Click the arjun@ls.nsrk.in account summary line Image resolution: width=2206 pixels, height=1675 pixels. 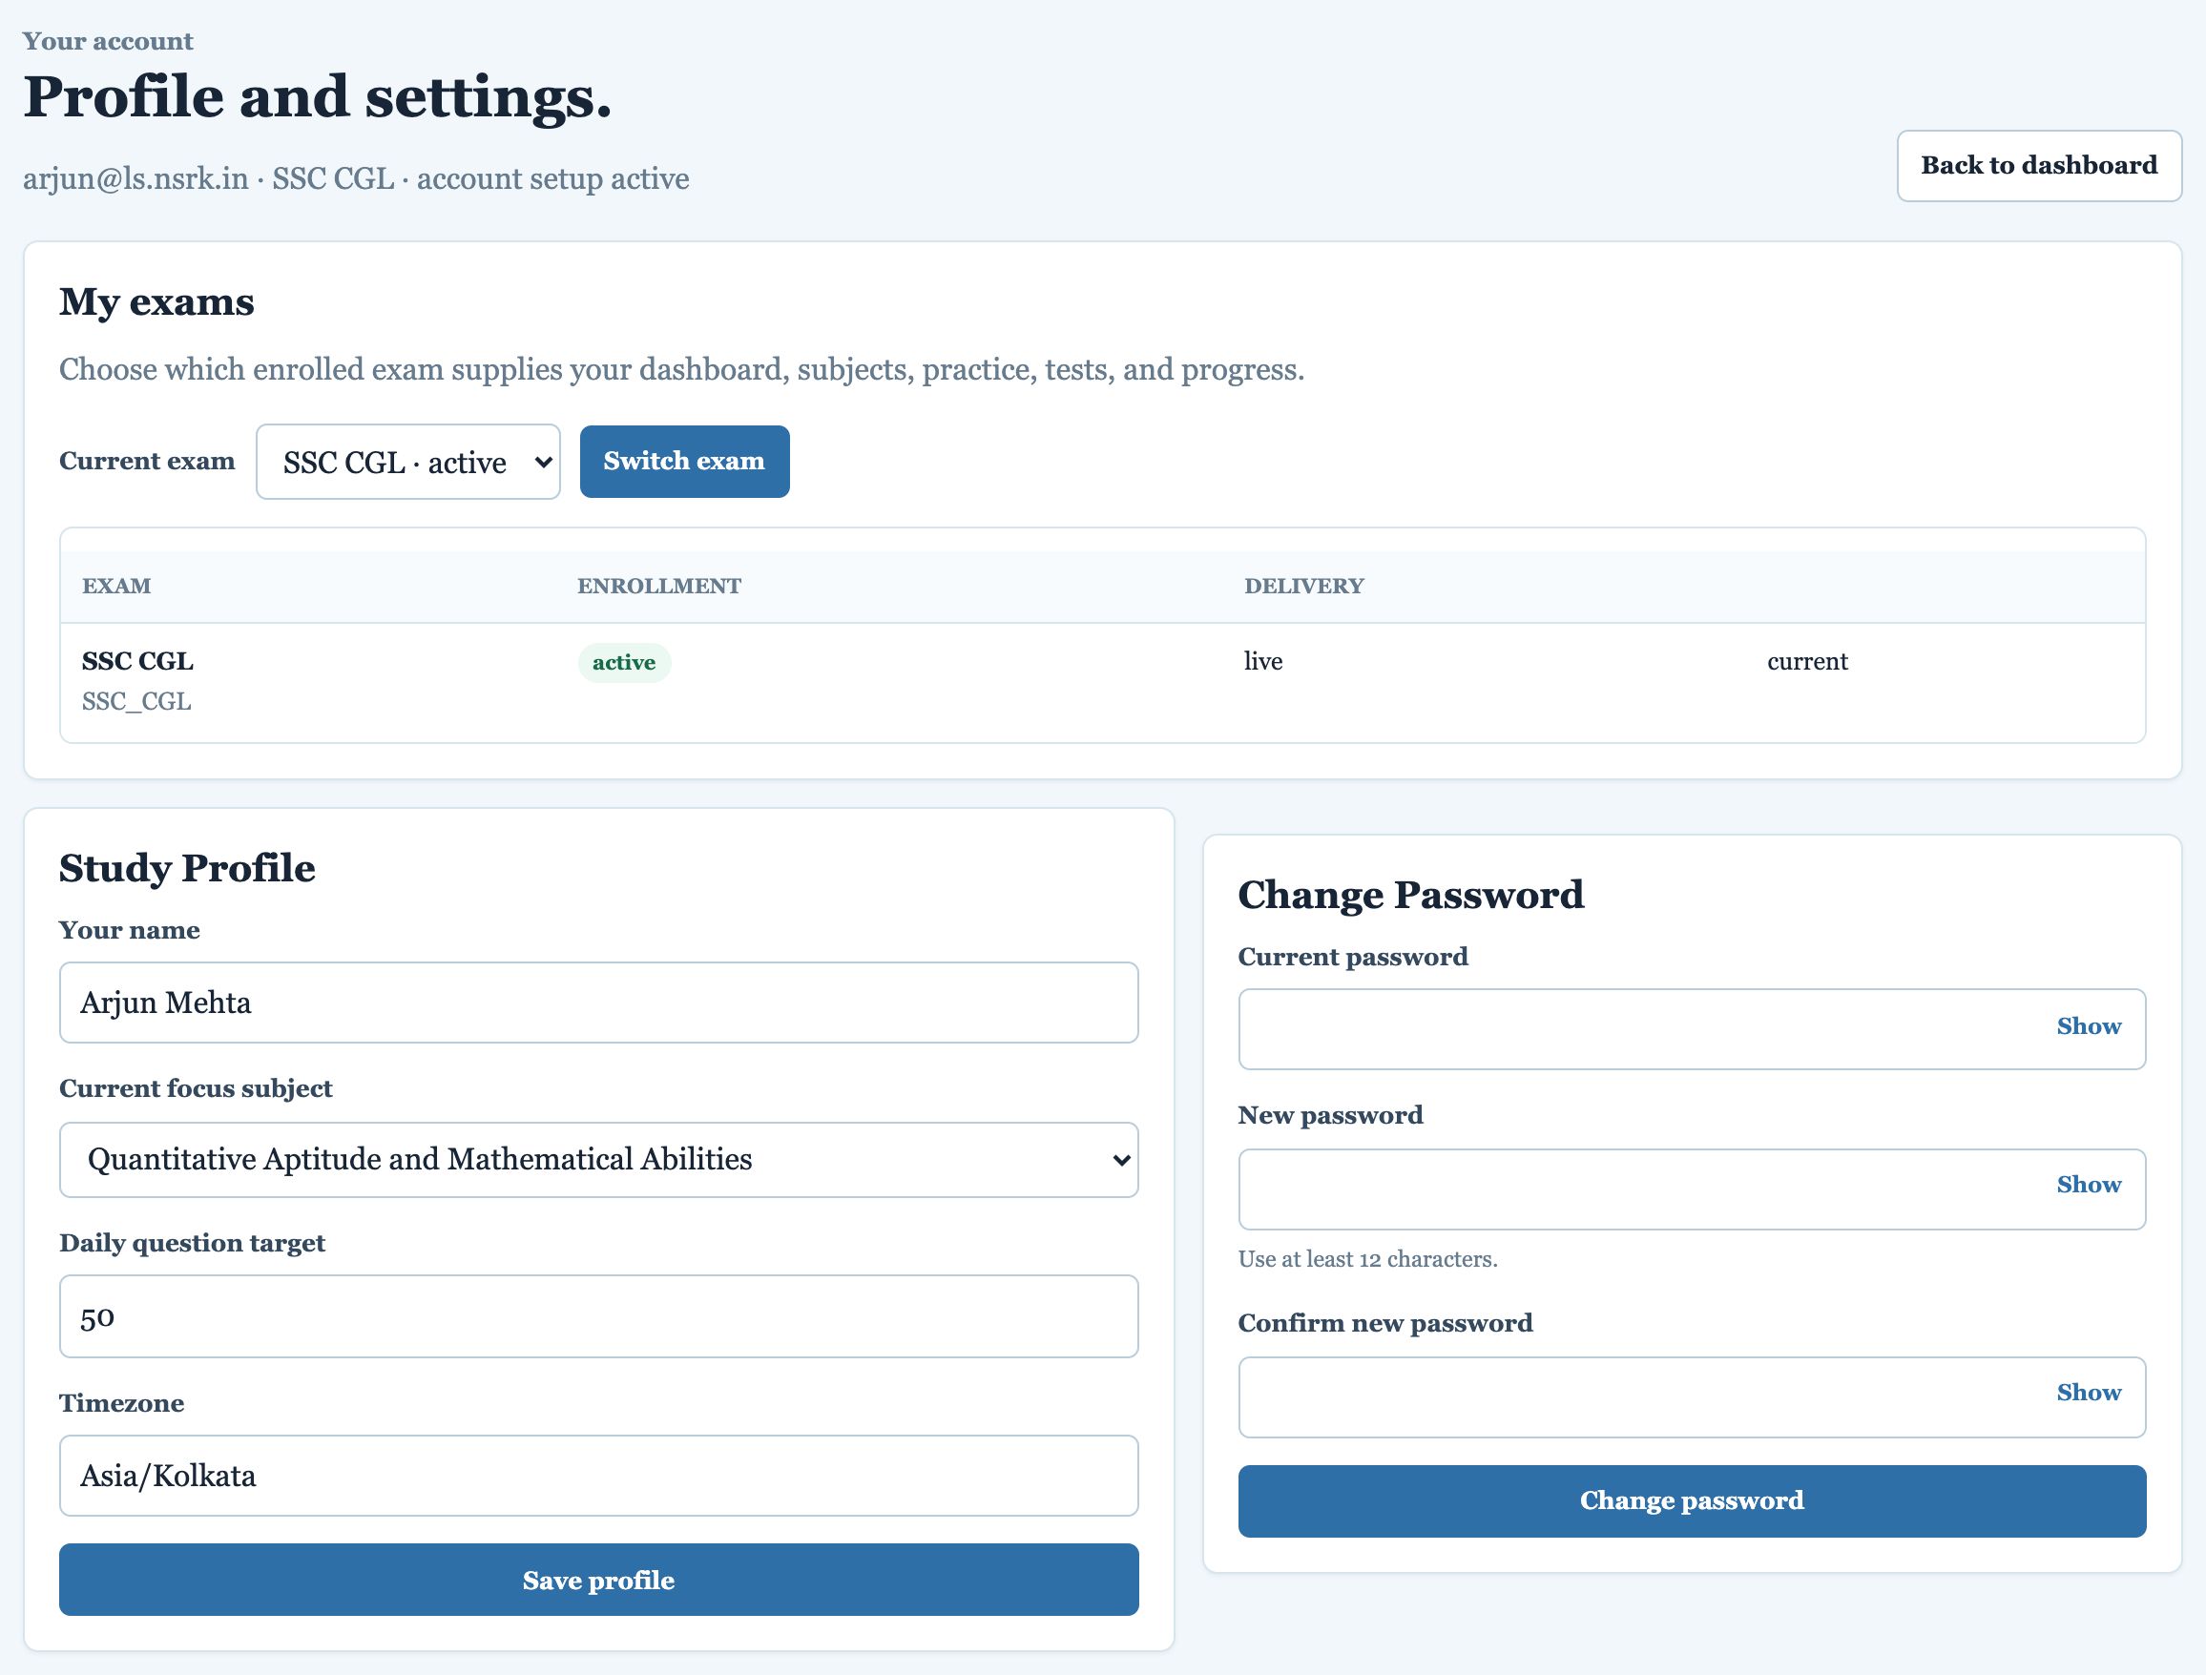pos(356,178)
